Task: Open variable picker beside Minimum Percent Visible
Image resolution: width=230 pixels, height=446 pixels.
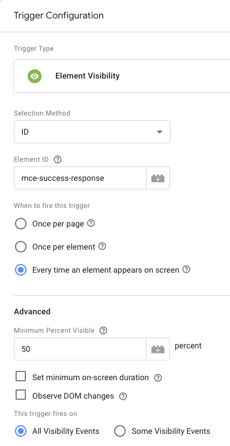Action: point(158,349)
